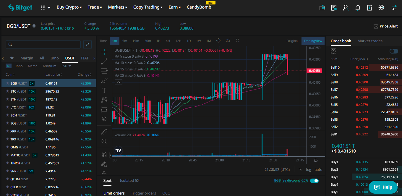402x196 pixels.
Task: Collapse the drawing toolbar side arrow
Action: point(111,155)
